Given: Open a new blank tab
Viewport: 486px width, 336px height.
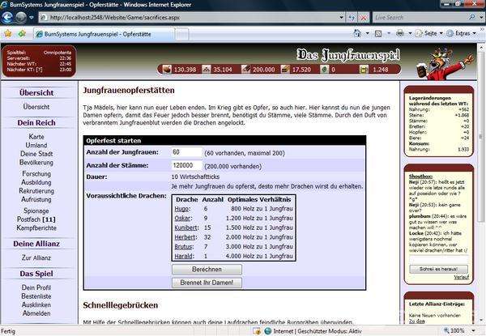Looking at the screenshot, I should 182,34.
